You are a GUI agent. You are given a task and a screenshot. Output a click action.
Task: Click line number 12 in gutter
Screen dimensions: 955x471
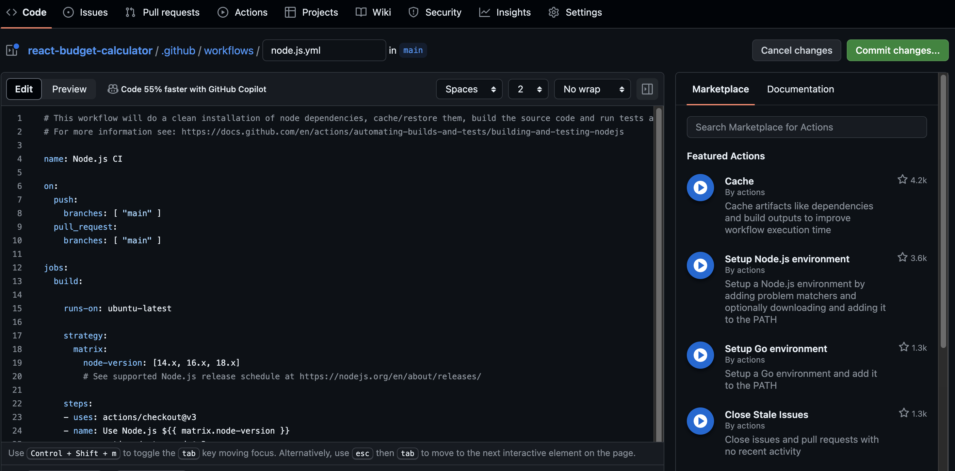tap(17, 268)
